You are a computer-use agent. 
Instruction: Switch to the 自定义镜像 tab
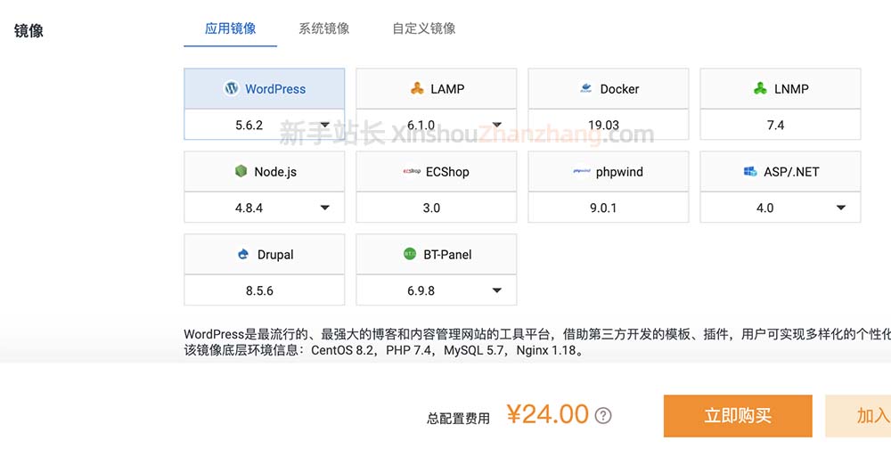(424, 29)
